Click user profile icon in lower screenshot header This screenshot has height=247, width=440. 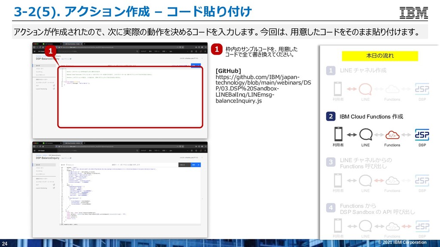click(x=205, y=151)
